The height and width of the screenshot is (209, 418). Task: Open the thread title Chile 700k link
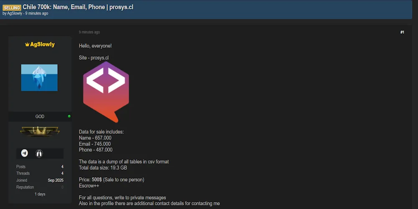pos(78,7)
